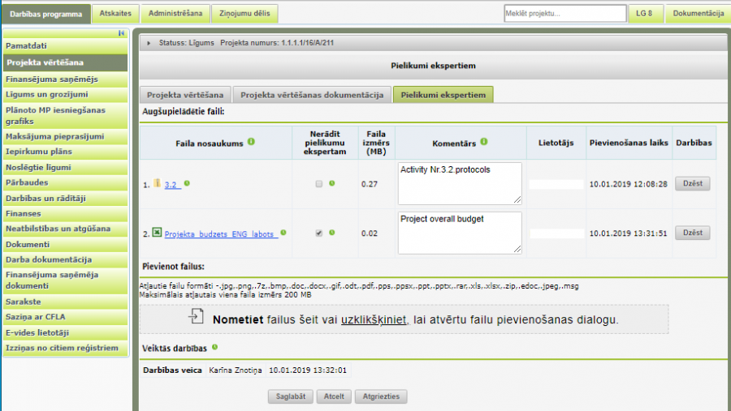Viewport: 731px width, 411px height.
Task: Switch to Projekta vērtēšanas dokumentācija tab
Action: [312, 95]
